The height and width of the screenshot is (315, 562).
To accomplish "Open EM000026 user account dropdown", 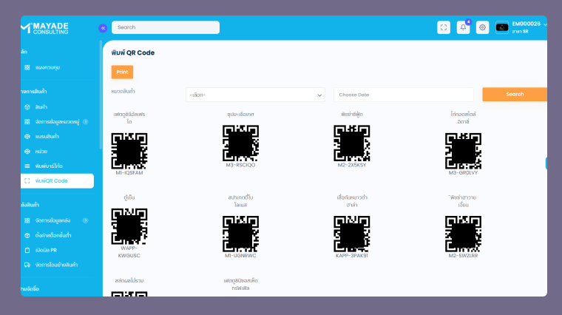I will tap(529, 27).
